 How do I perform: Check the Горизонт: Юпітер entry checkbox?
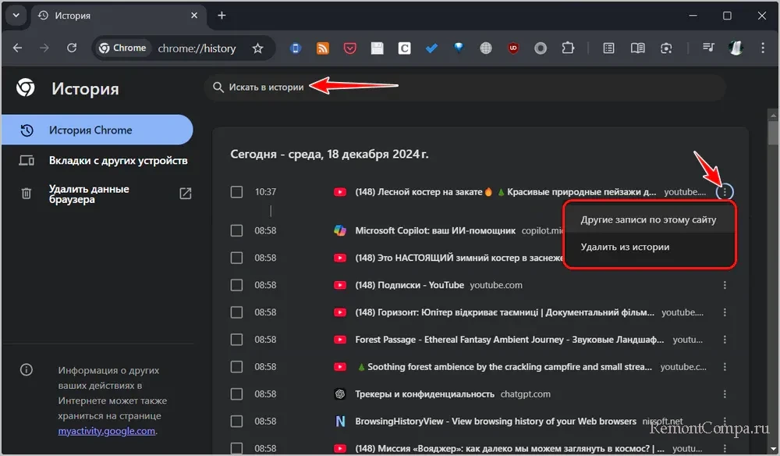click(236, 312)
